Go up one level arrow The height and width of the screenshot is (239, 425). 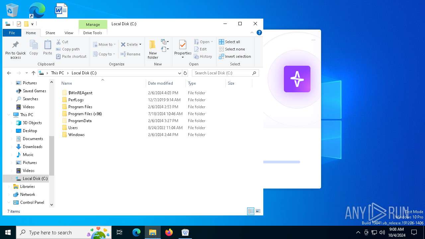pyautogui.click(x=33, y=73)
